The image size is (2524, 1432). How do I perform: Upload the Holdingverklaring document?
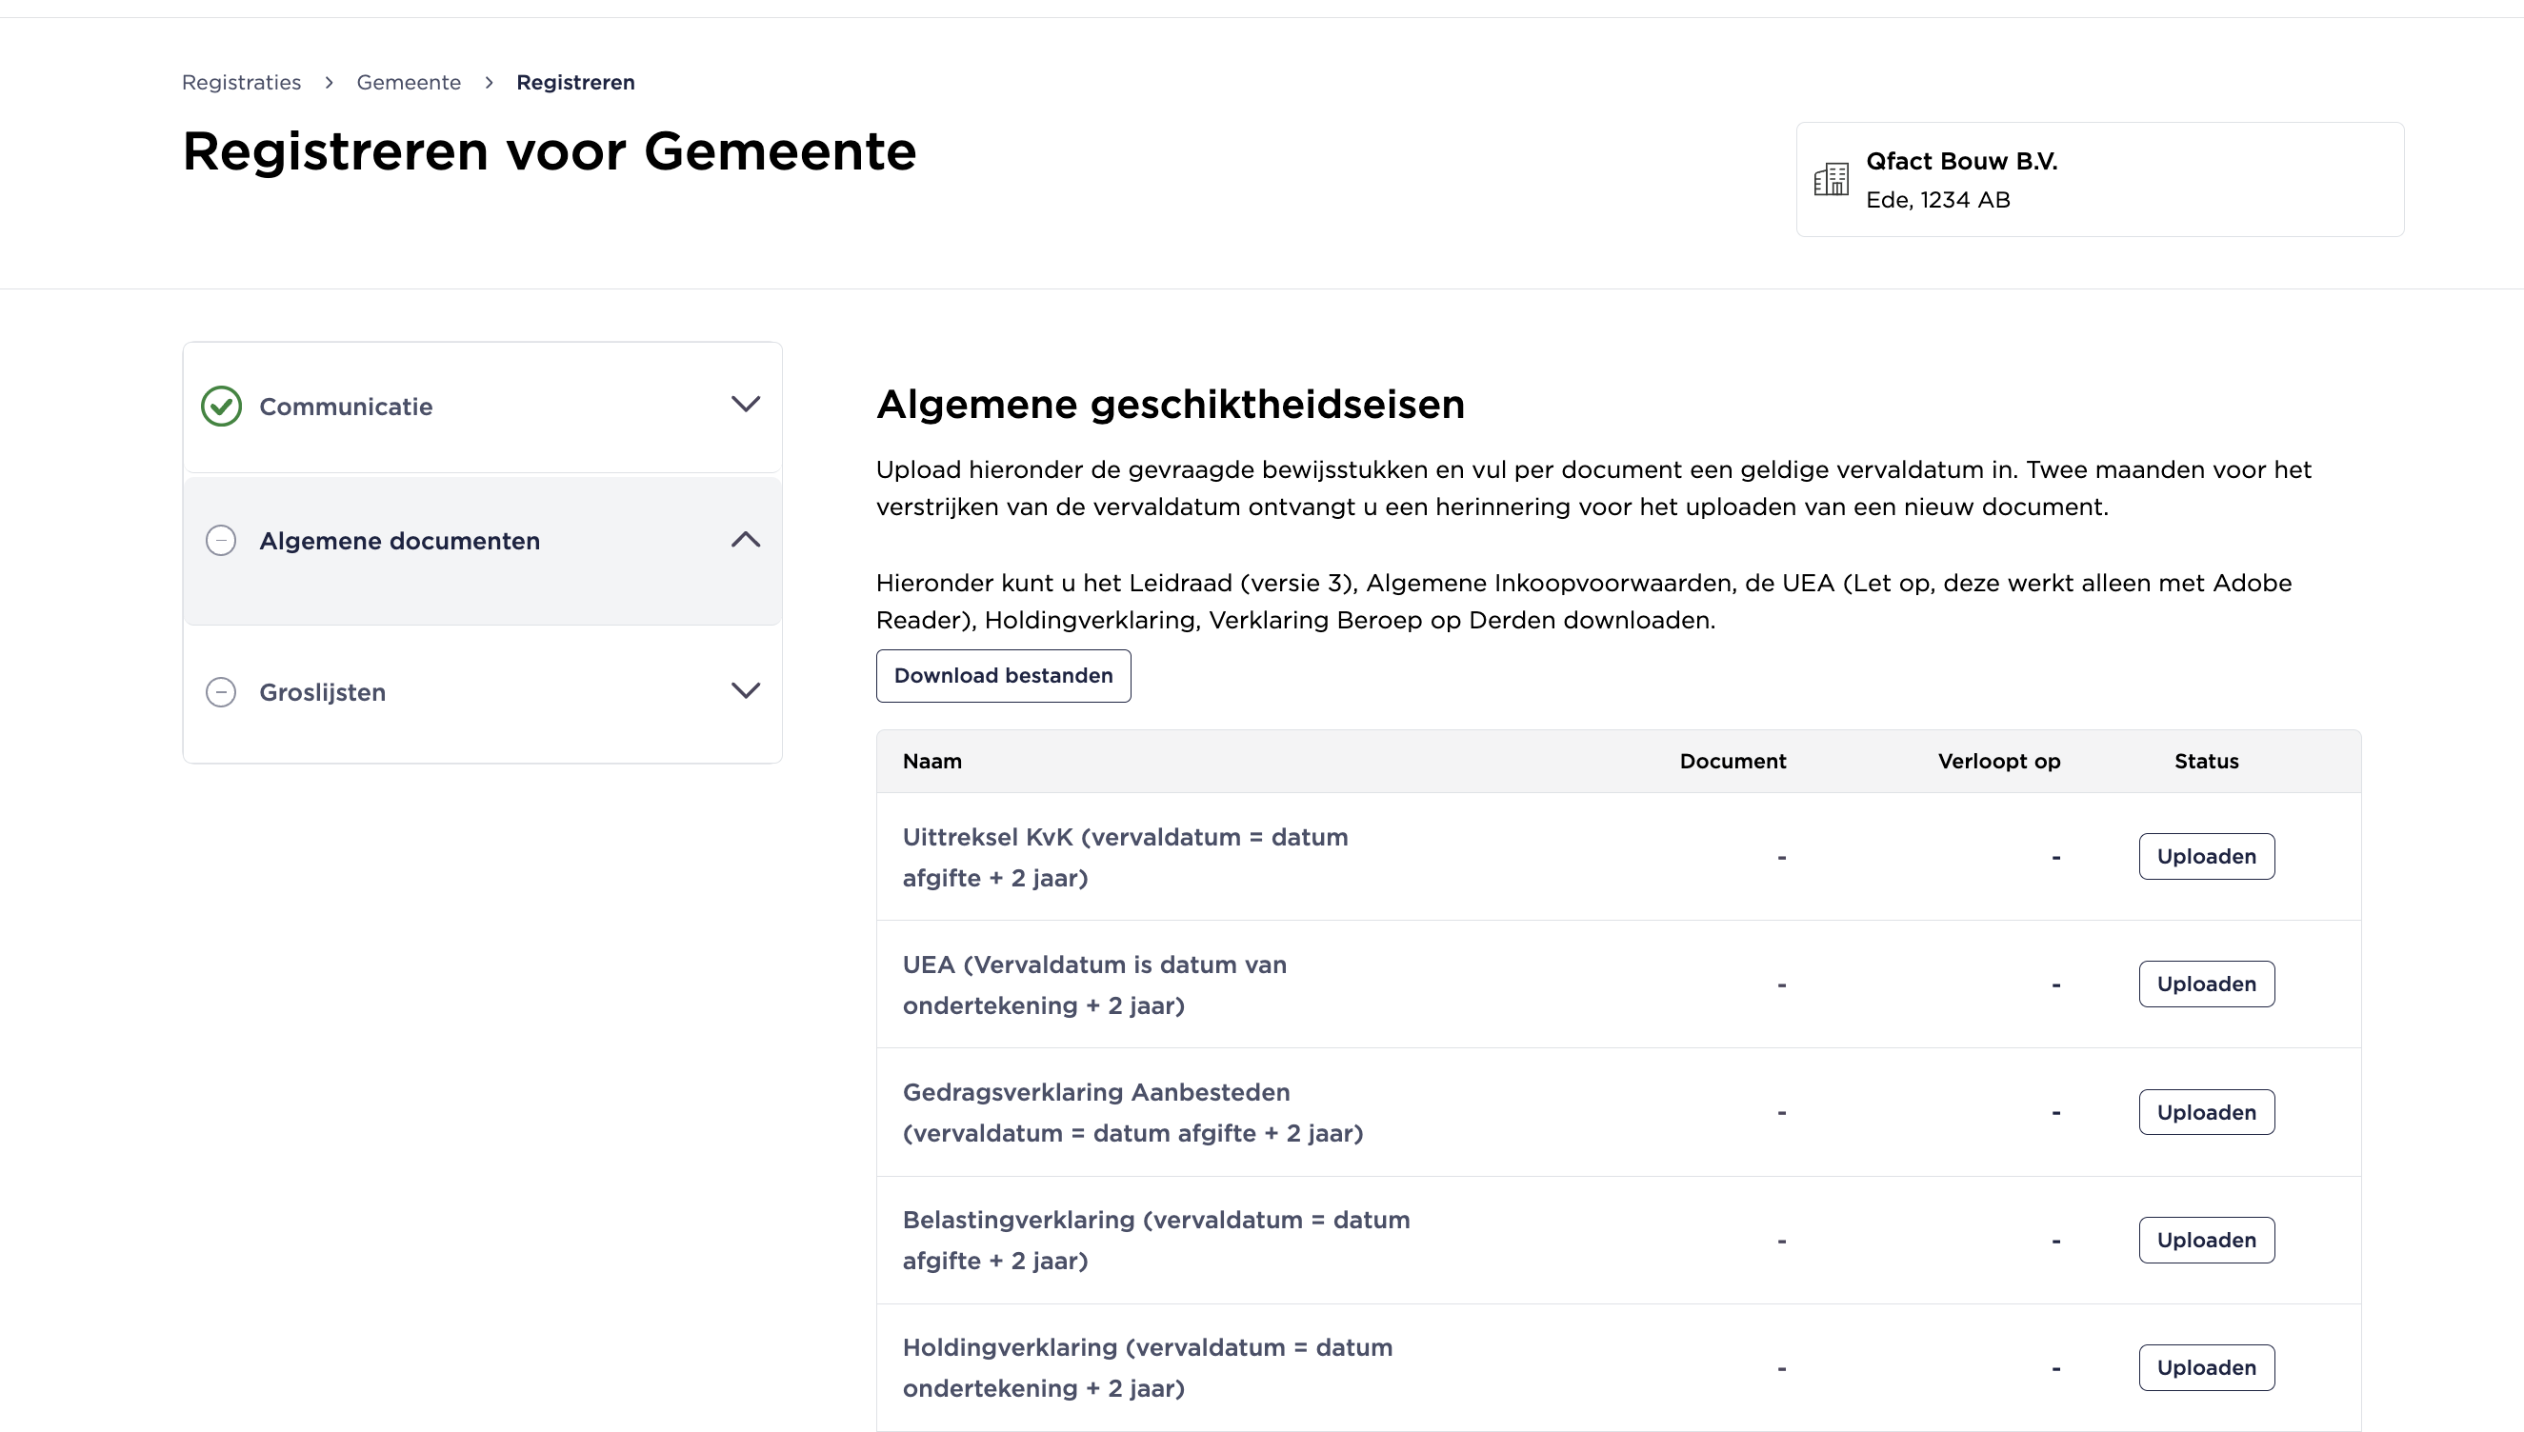(x=2205, y=1368)
